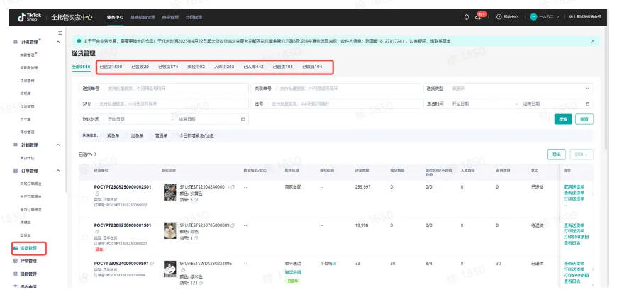Select the row checkbox for POCYPT230825000002S01
The image size is (617, 297).
tap(84, 199)
